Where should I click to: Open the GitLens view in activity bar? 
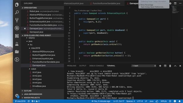click(x=17, y=60)
